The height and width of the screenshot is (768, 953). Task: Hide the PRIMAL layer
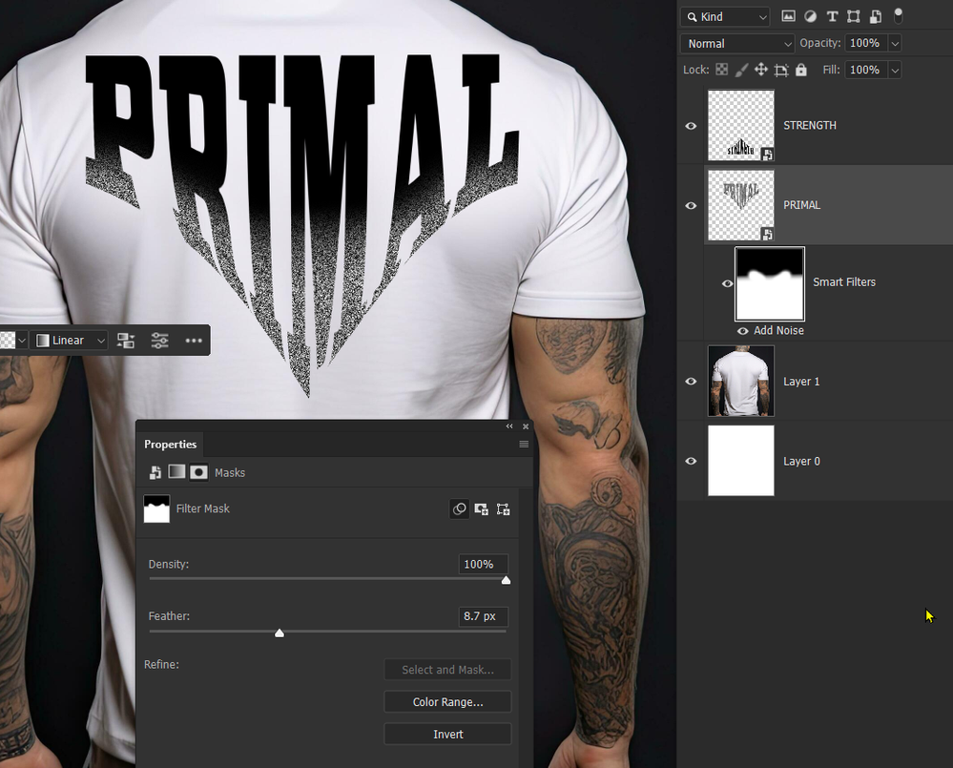tap(691, 205)
